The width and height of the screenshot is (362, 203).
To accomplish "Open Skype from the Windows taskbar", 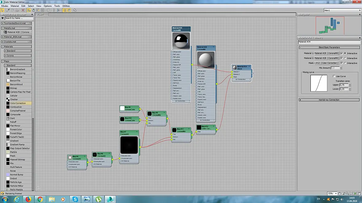I will pos(75,199).
